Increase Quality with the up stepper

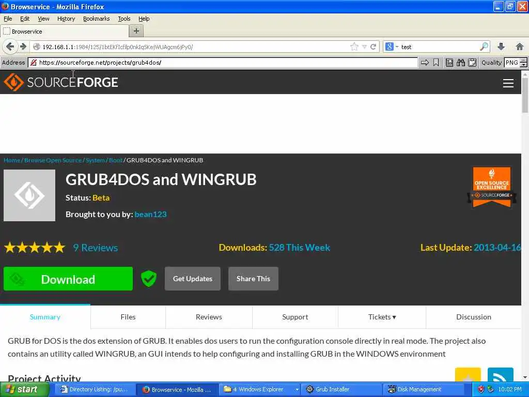(x=523, y=60)
